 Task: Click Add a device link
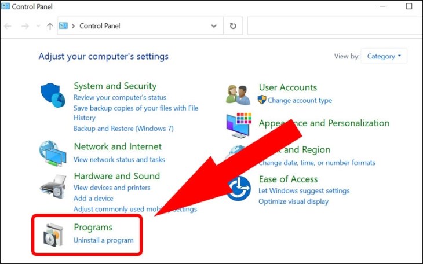[93, 198]
